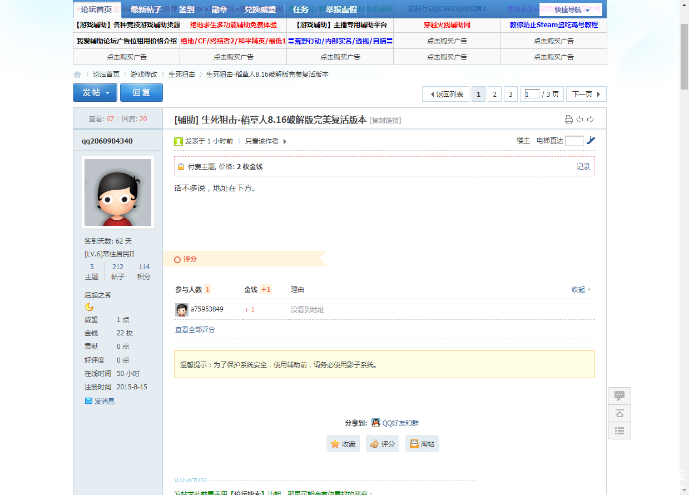Viewport: 689px width, 495px height.
Task: Click the 查看全部评分 link
Action: tap(195, 330)
